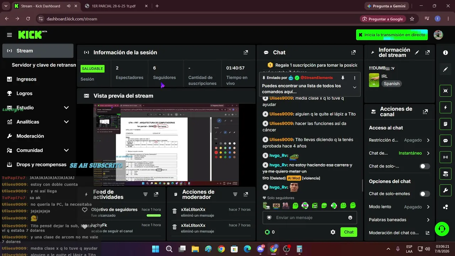Click the Spanish language tag
This screenshot has height=256, width=455.
391,84
